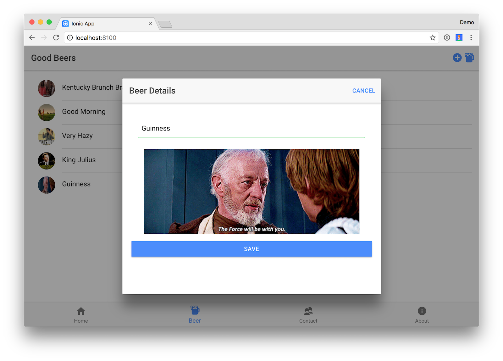Click the add beer plus icon

coord(457,58)
